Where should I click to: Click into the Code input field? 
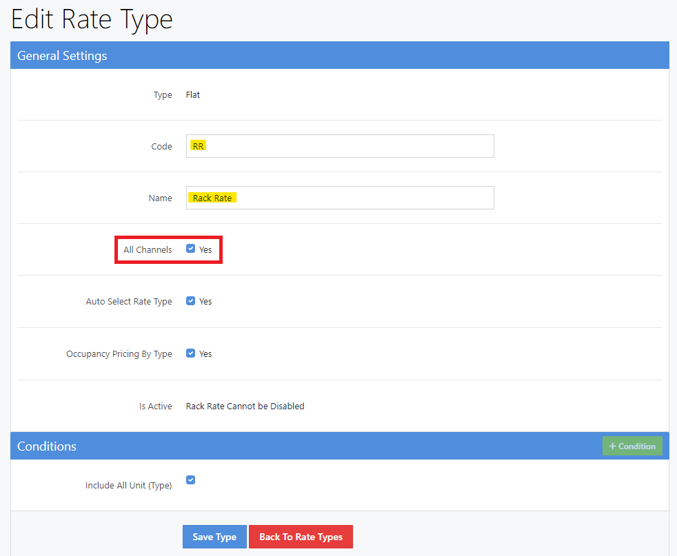[340, 146]
